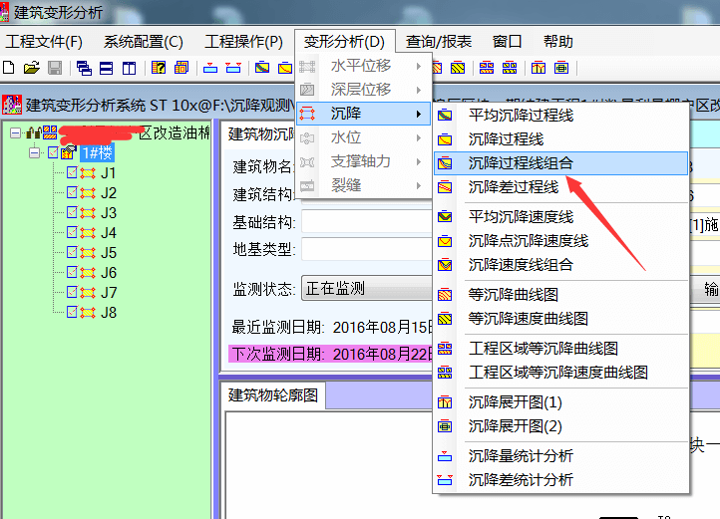
Task: Select 沉降过程线组合 menu entry
Action: [560, 163]
